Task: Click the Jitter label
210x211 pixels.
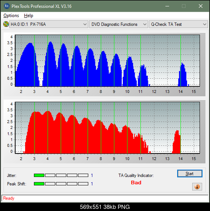Action: (11, 175)
